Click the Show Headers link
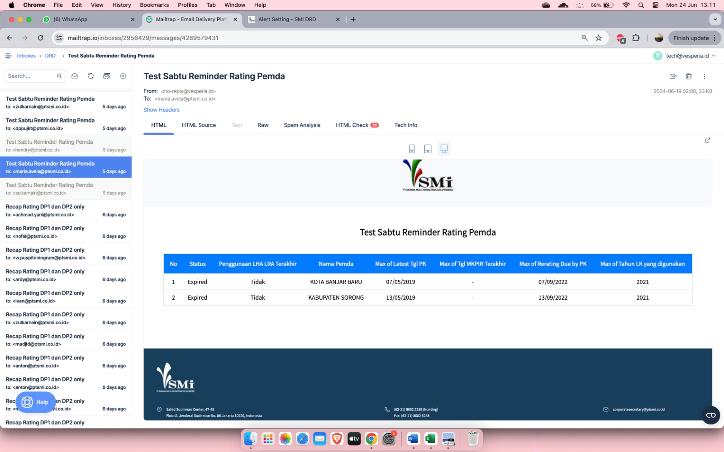 tap(162, 110)
